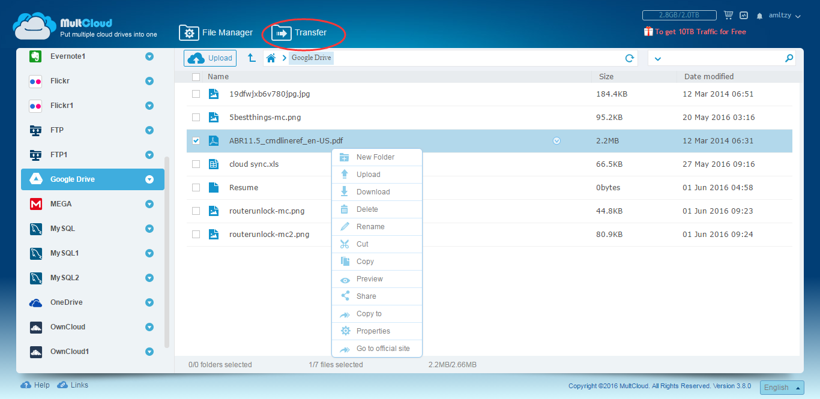Click the home icon in the breadcrumb
This screenshot has height=399, width=820.
pos(271,58)
